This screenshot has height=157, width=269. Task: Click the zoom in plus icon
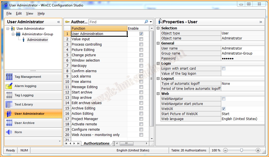pos(258,150)
